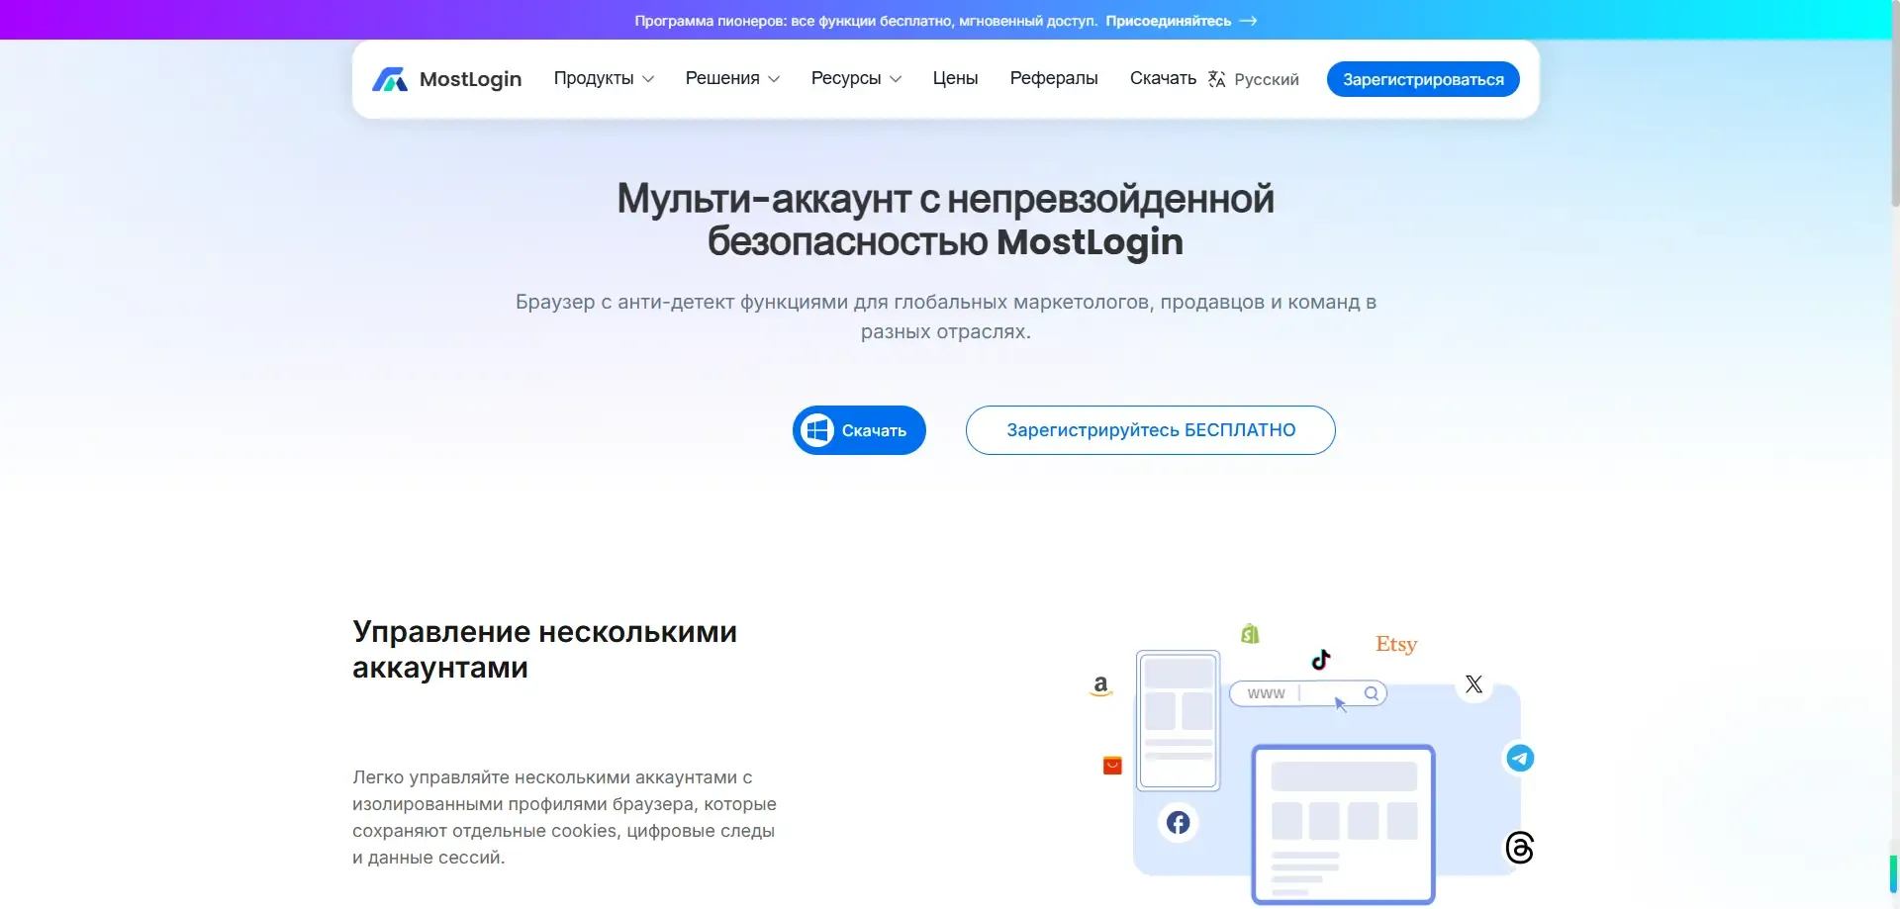Image resolution: width=1900 pixels, height=909 pixels.
Task: Click the search magnifier in www bar
Action: point(1372,693)
